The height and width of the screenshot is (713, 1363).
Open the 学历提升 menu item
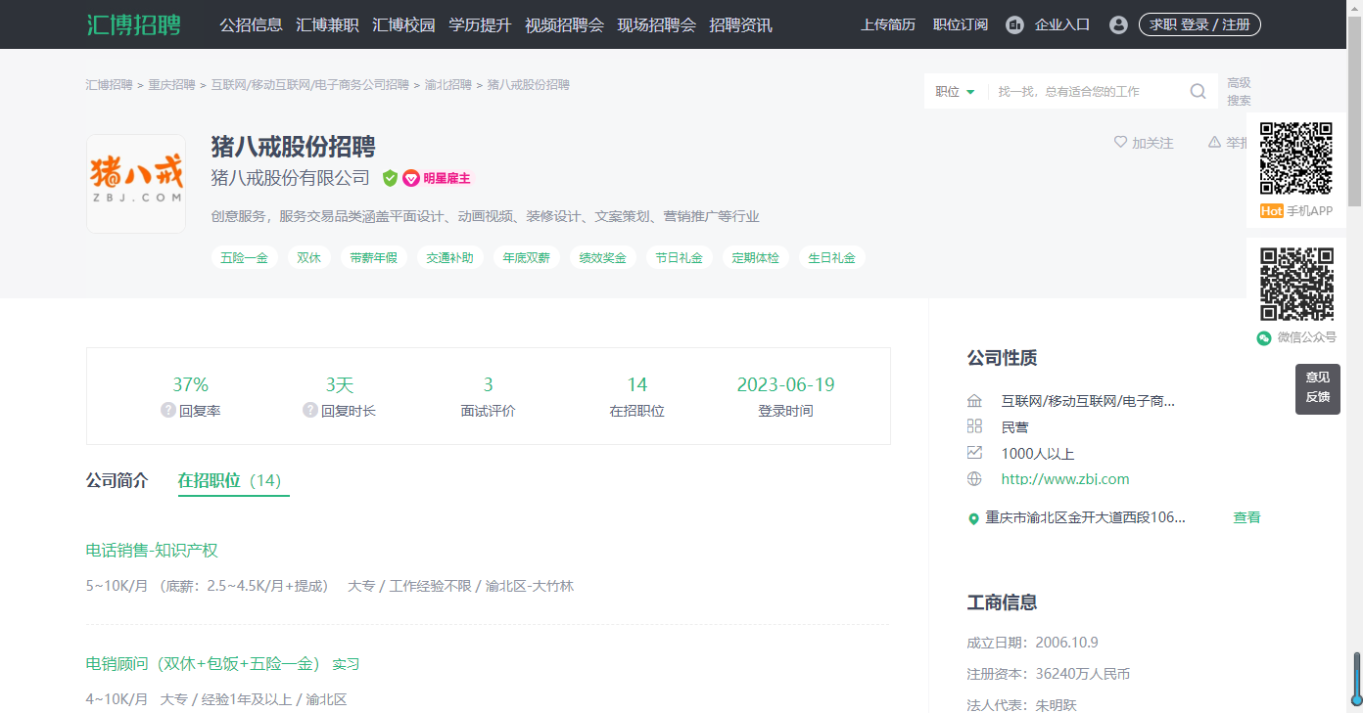[481, 25]
